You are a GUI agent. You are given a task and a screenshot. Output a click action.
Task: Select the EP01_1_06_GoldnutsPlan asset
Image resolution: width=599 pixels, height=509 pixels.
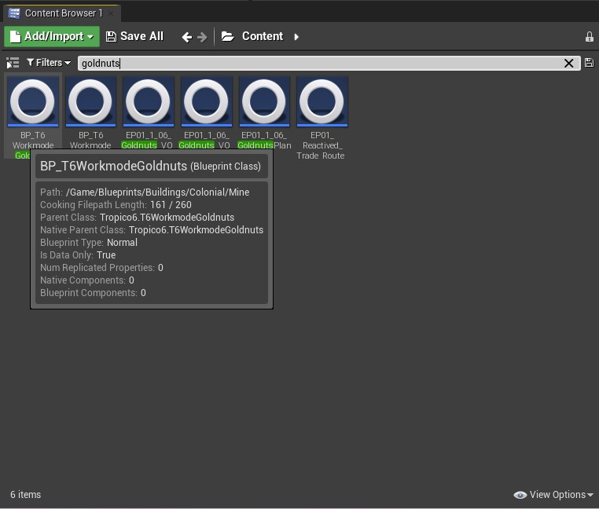[x=264, y=101]
